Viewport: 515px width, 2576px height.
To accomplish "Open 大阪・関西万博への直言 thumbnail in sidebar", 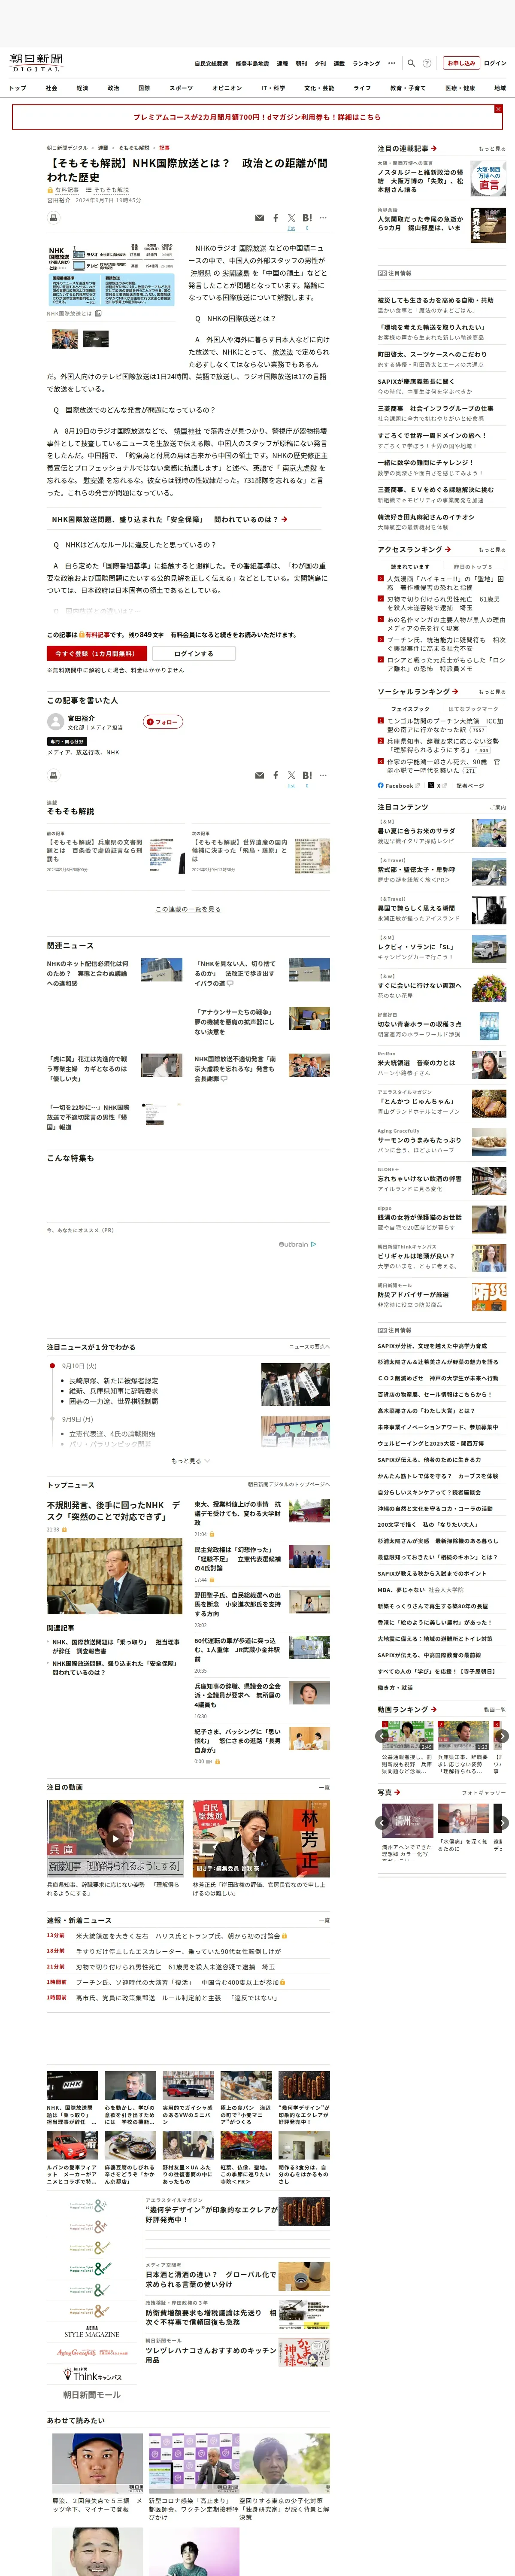I will click(x=489, y=179).
